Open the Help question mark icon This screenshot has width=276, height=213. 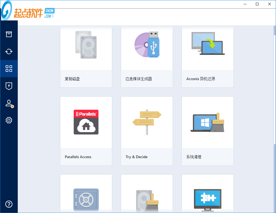click(9, 204)
